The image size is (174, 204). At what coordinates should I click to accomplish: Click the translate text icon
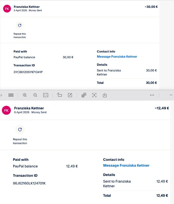[x=84, y=95]
